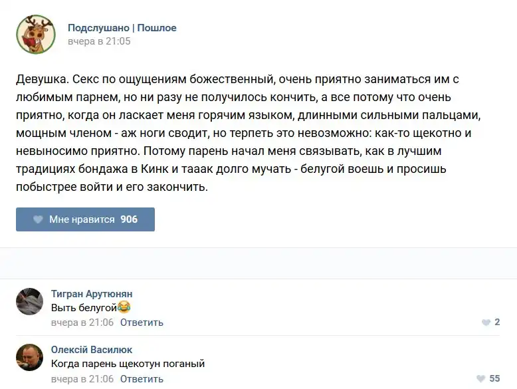Open the timestamp of Олексій Василюк's comment

click(x=82, y=379)
